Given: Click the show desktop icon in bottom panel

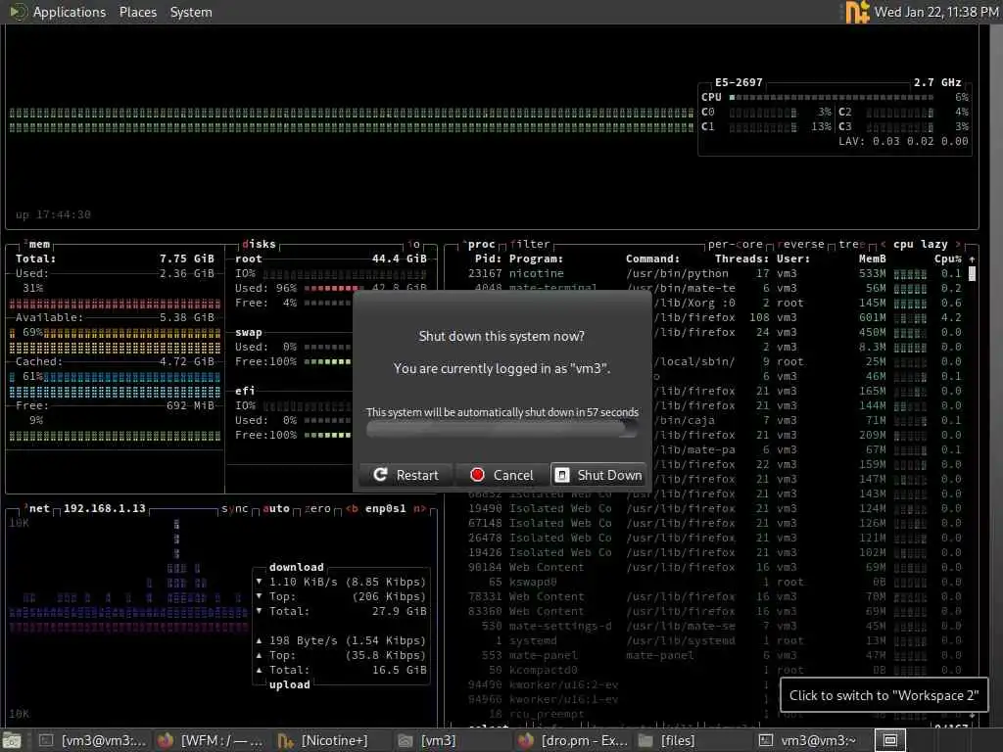Looking at the screenshot, I should [x=12, y=741].
